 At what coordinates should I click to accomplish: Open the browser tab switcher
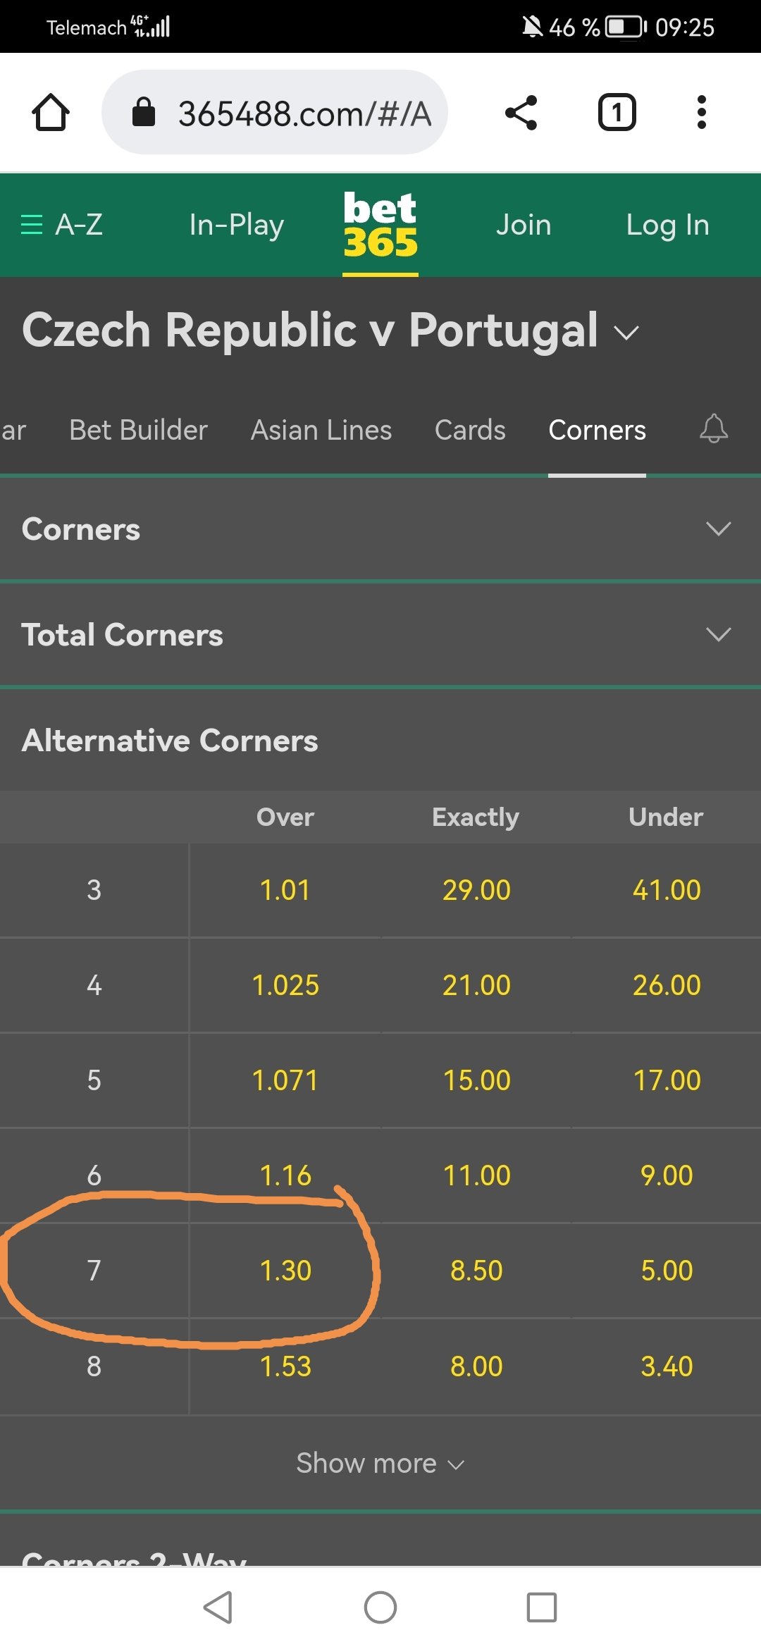(617, 113)
